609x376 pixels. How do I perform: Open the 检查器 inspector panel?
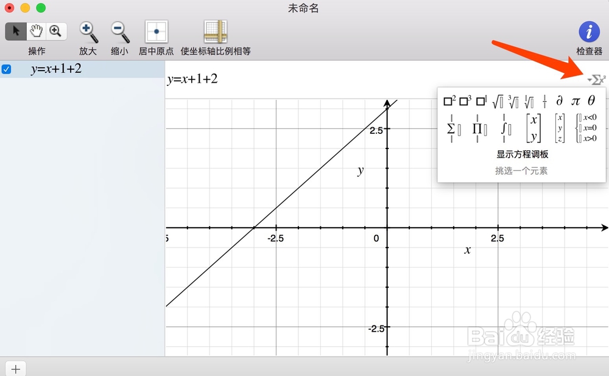click(x=588, y=31)
